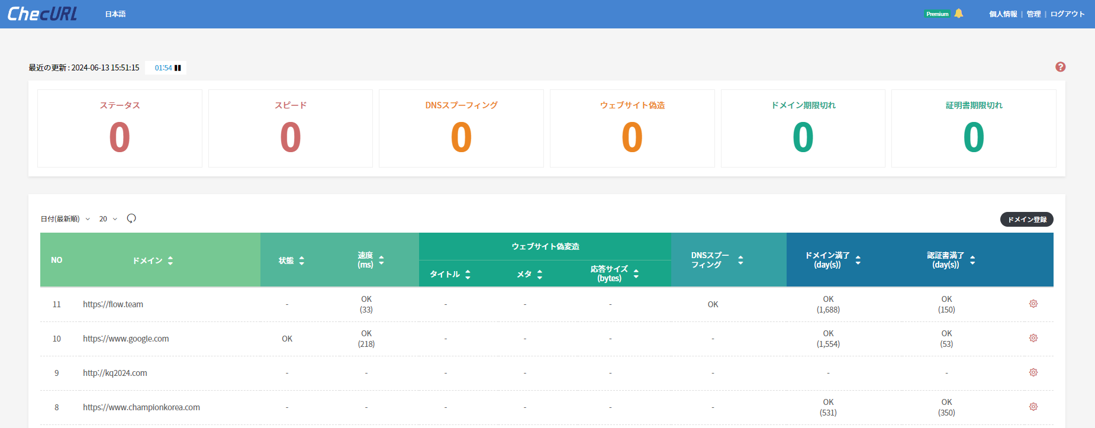Open settings gear for flow.team row
This screenshot has width=1095, height=428.
1033,304
